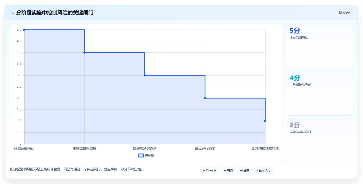Click the x-axis label 正式切换观察完成
363x184 pixels.
coord(265,148)
